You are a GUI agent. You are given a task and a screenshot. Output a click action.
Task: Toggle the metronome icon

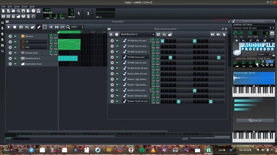pos(39,11)
